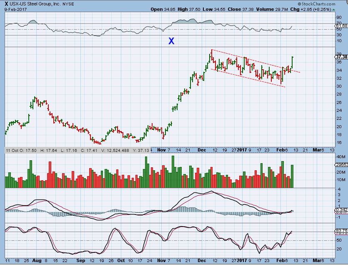
Task: Click the Sep label on bottom date axis
Action: point(81,260)
